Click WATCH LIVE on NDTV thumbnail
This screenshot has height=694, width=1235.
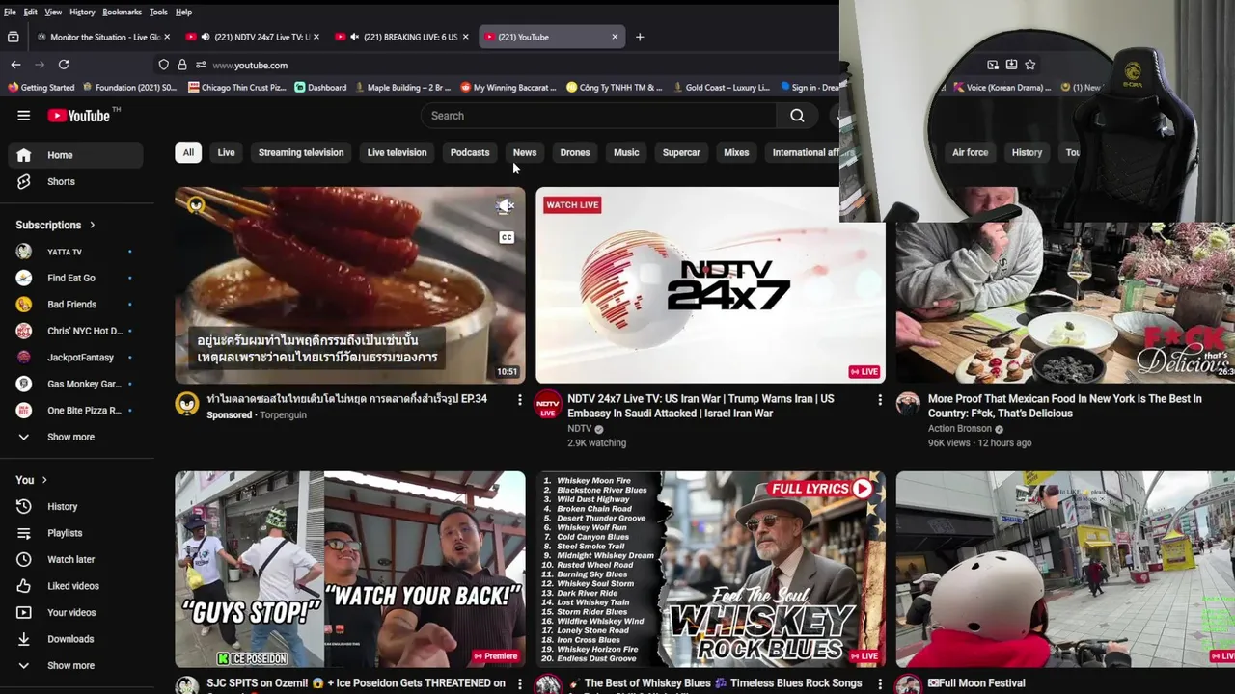(x=572, y=204)
